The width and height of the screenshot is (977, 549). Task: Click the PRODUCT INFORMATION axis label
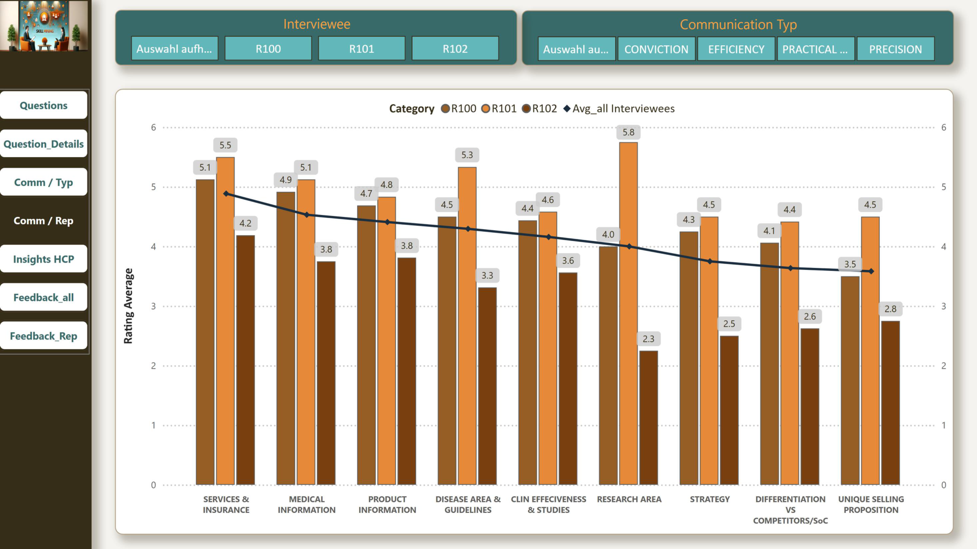(387, 505)
